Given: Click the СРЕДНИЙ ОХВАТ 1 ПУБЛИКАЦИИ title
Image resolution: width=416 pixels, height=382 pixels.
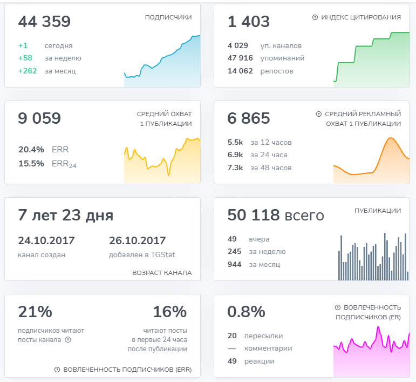Looking at the screenshot, I should (x=165, y=119).
